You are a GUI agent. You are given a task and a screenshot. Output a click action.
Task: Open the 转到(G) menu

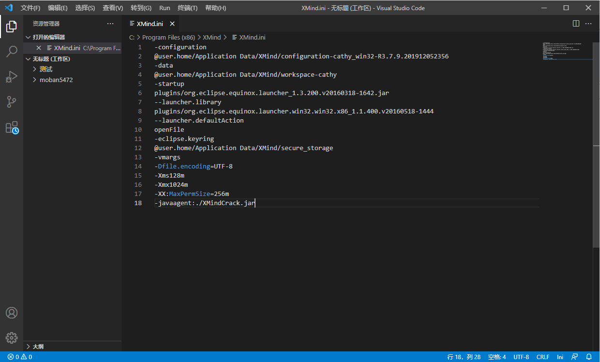coord(141,8)
